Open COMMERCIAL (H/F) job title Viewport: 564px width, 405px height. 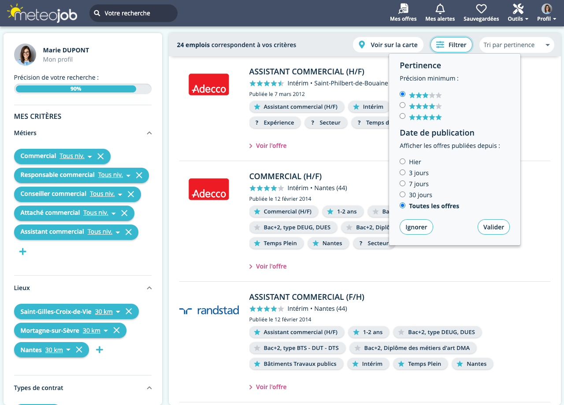286,177
